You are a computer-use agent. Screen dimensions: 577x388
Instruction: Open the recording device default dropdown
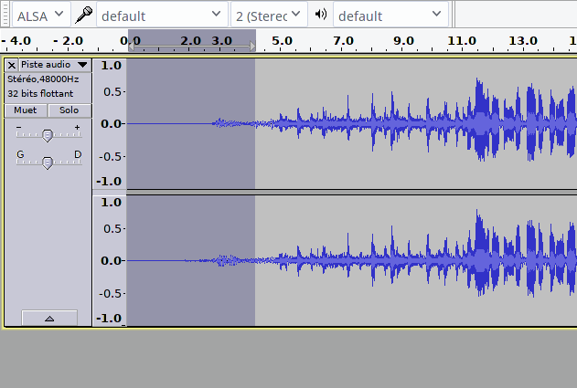(x=162, y=16)
